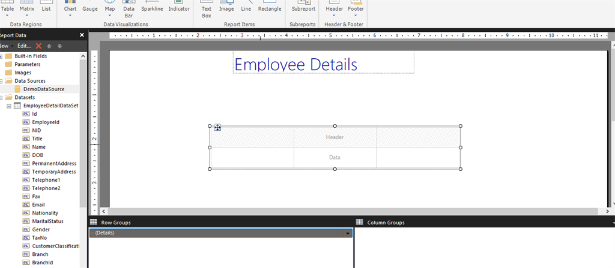Select the DemoDataSource database icon

tap(17, 89)
